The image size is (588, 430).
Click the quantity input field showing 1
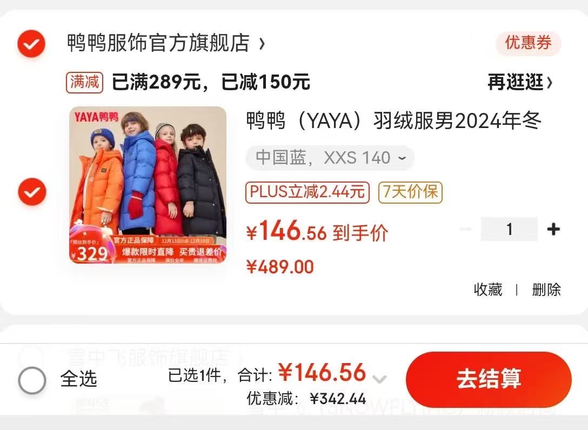509,229
